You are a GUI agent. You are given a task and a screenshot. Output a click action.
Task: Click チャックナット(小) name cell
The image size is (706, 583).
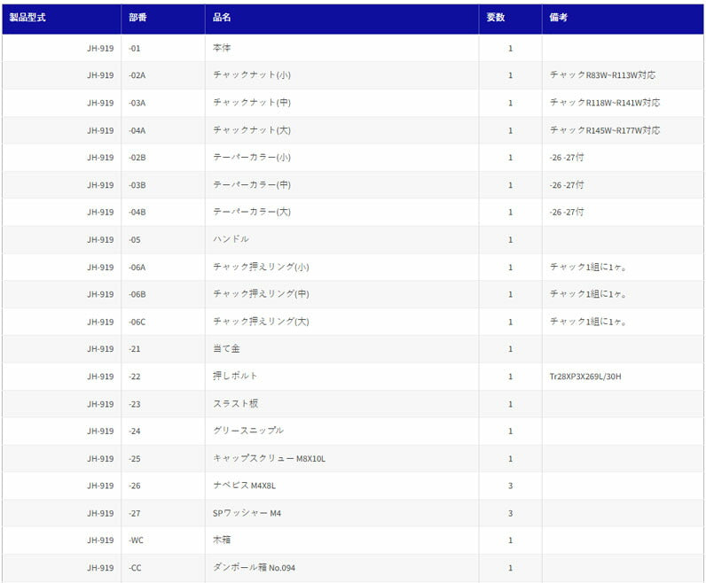pos(341,75)
